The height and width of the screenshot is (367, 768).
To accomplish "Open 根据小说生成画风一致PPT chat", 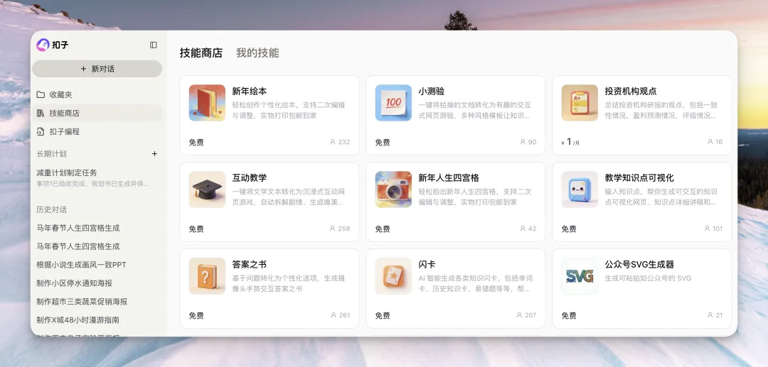I will (x=81, y=265).
